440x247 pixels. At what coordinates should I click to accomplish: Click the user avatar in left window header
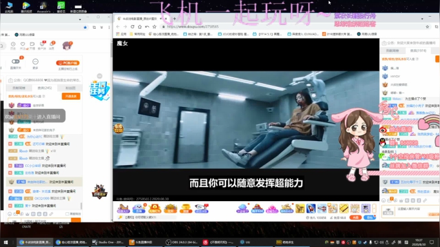tap(67, 45)
